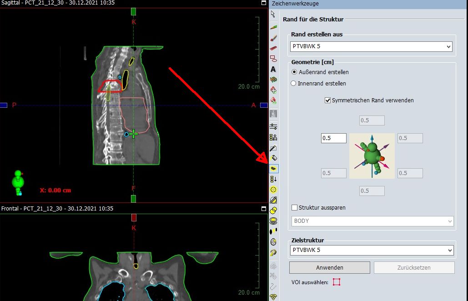Click the rectangle and ellipse shapes tool
Image resolution: width=468 pixels, height=301 pixels.
(273, 59)
